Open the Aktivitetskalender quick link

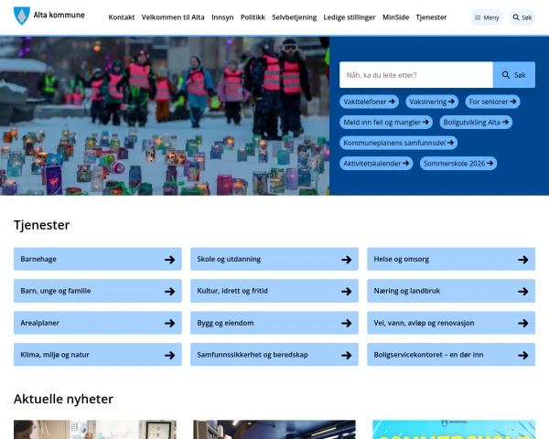click(376, 164)
